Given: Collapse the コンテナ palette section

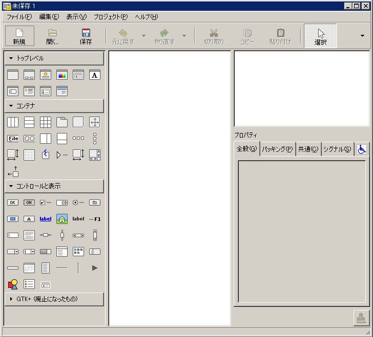Looking at the screenshot, I should pyautogui.click(x=54, y=106).
